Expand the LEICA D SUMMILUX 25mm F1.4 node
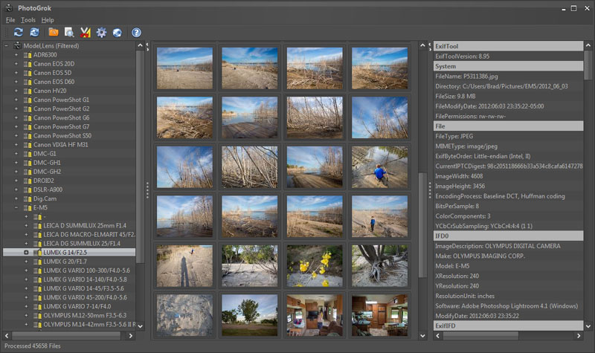The height and width of the screenshot is (353, 595). point(26,226)
